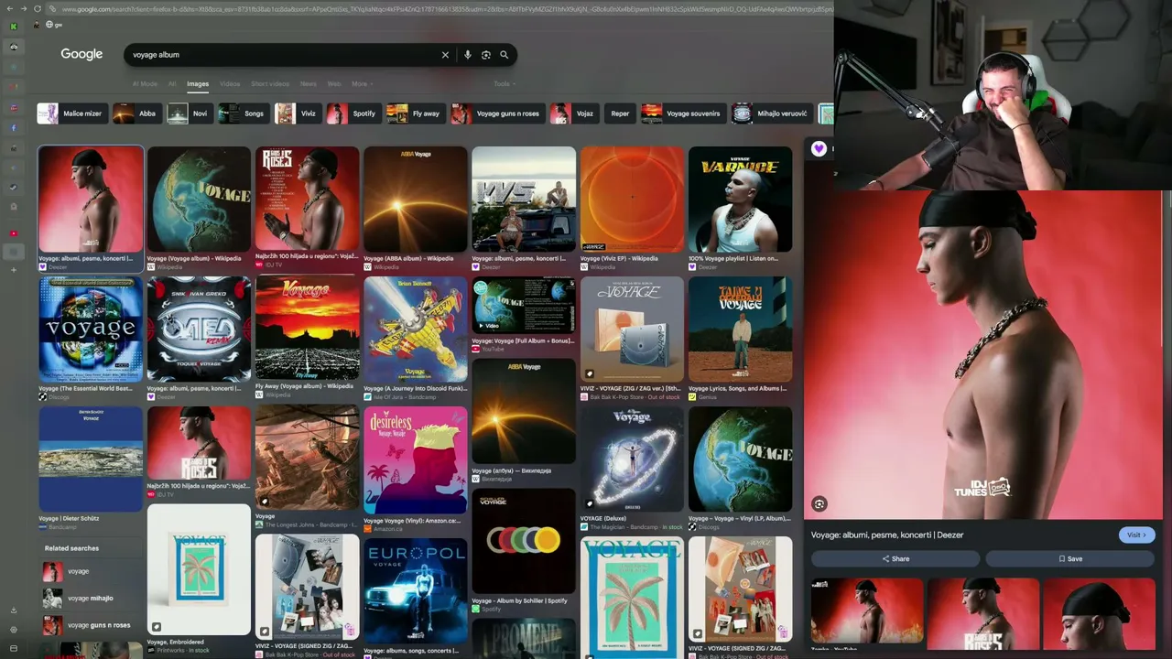The height and width of the screenshot is (659, 1172).
Task: Filter by the Voyage guns n roses chip
Action: (x=497, y=113)
